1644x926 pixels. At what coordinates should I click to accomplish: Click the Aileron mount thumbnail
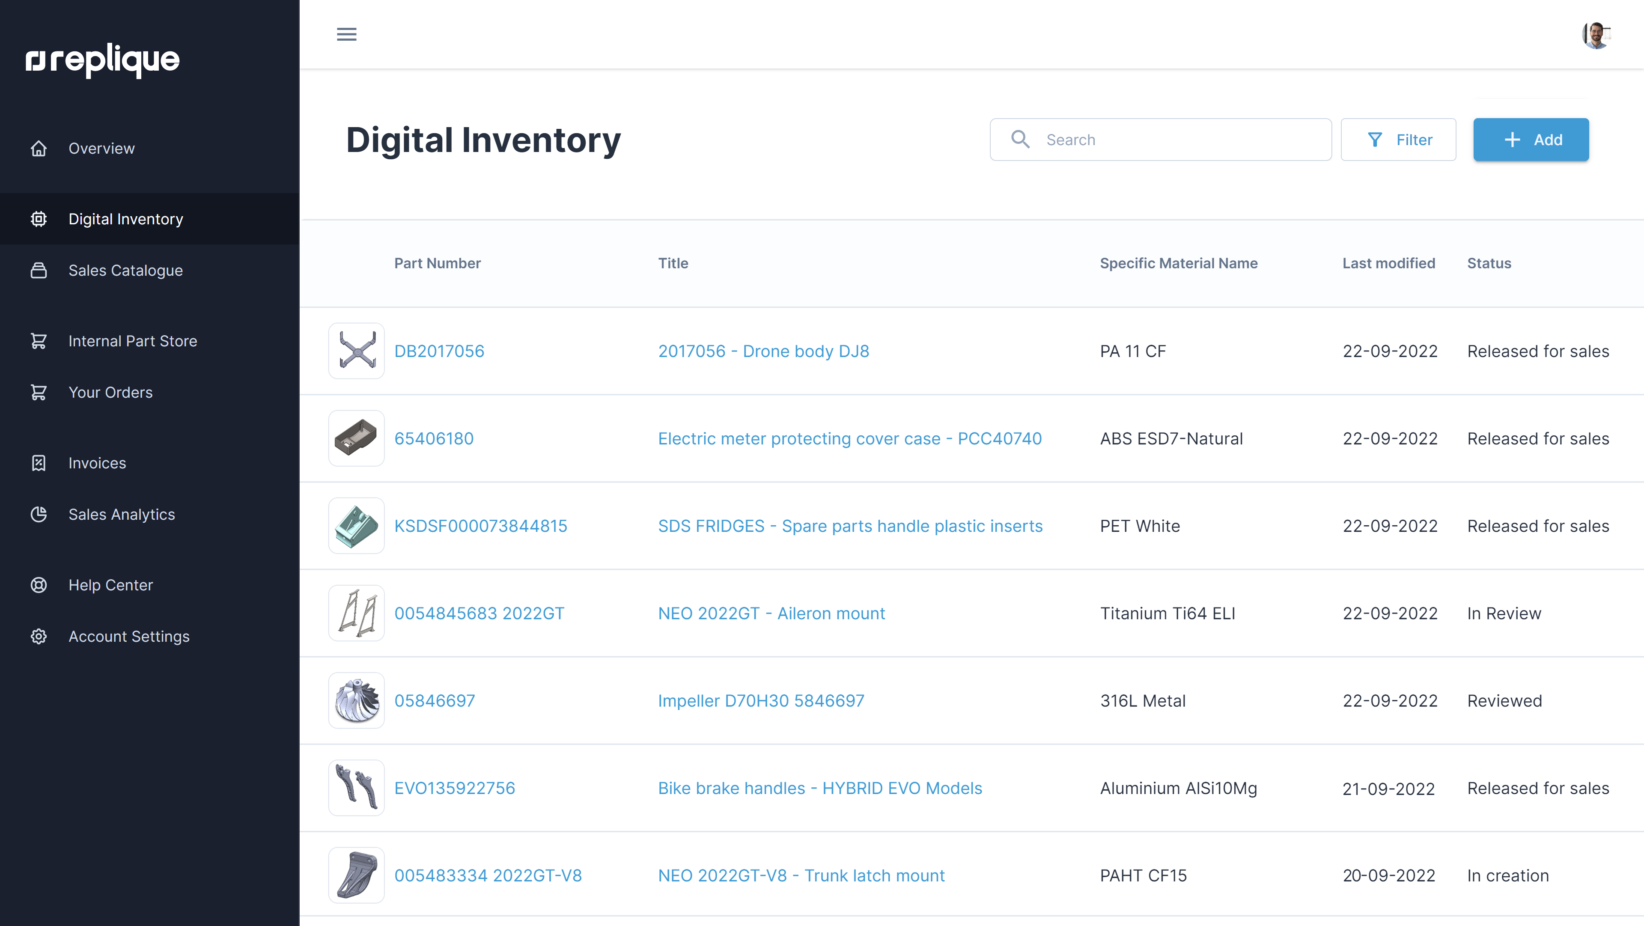tap(356, 613)
